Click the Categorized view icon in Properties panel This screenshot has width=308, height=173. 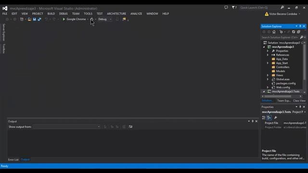pyautogui.click(x=264, y=117)
